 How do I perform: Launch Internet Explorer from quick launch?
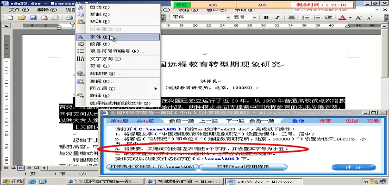(32, 182)
